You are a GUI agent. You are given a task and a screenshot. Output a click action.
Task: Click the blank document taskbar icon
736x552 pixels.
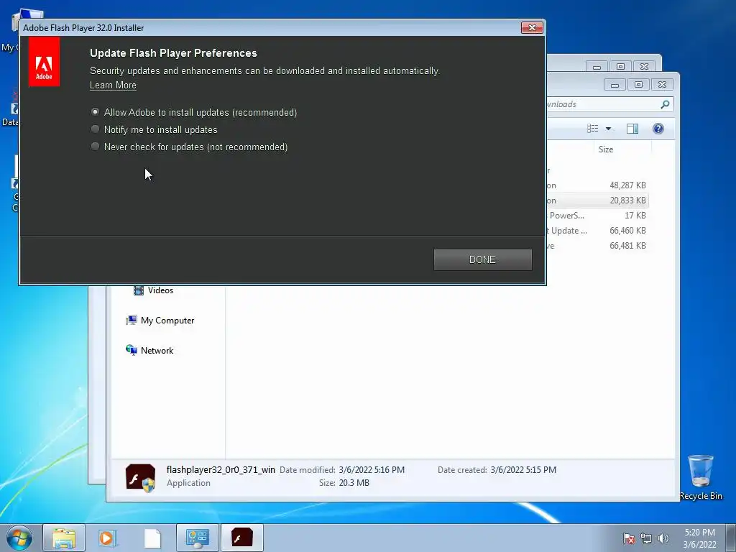click(152, 538)
